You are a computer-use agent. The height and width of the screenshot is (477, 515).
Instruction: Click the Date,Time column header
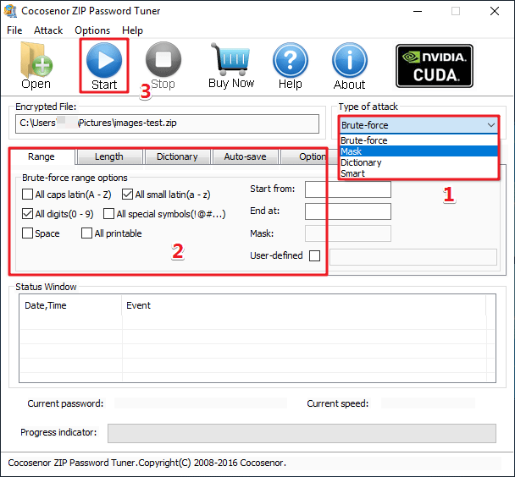[x=70, y=305]
